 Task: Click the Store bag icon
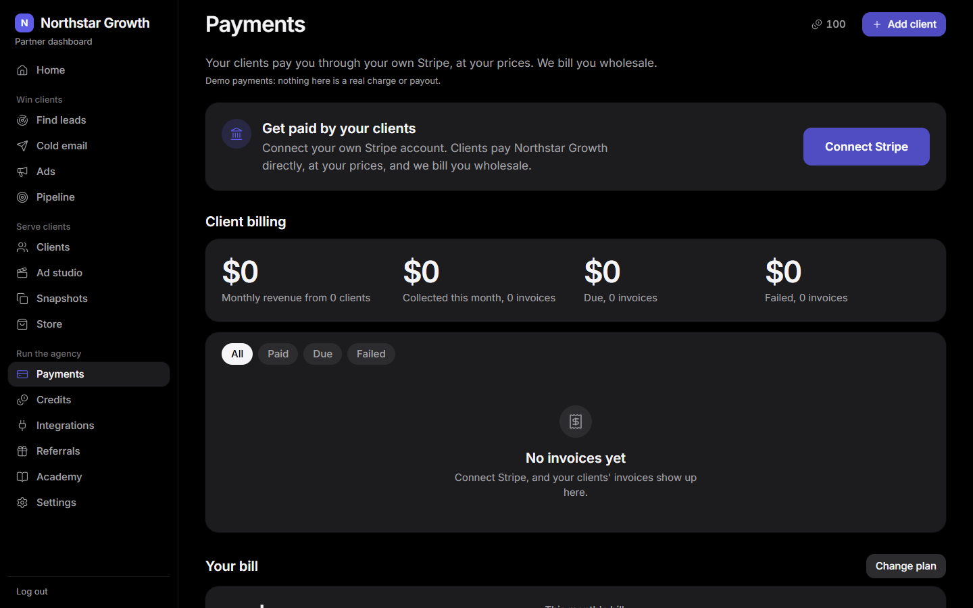[22, 324]
